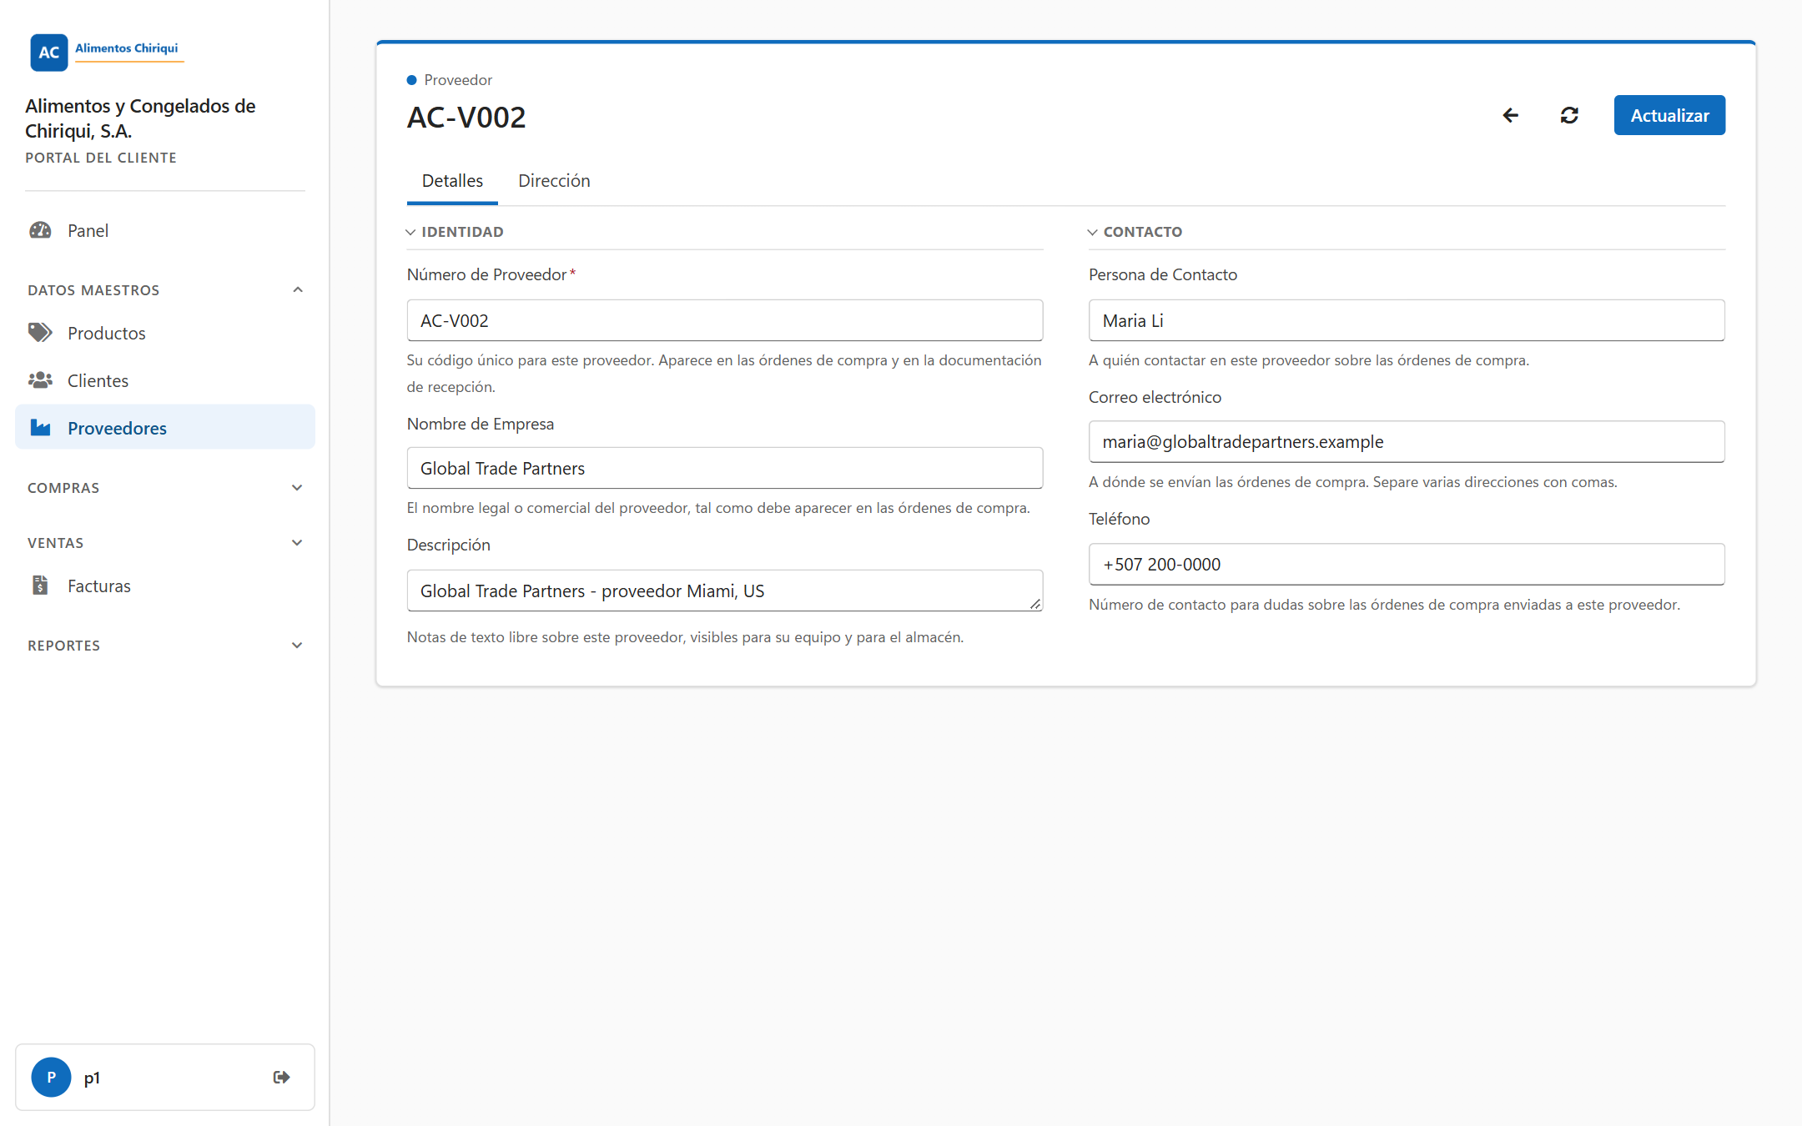Click the refresh record icon
Viewport: 1802px width, 1126px height.
pos(1569,115)
